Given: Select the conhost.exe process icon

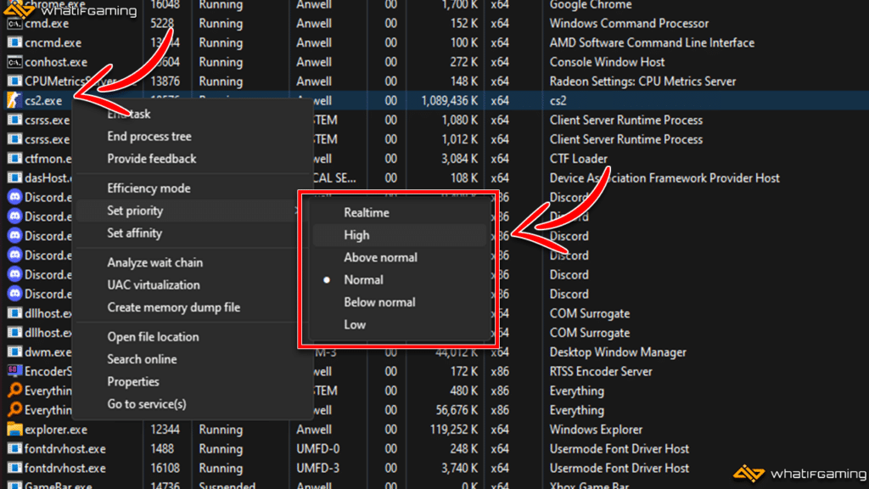Looking at the screenshot, I should [14, 62].
